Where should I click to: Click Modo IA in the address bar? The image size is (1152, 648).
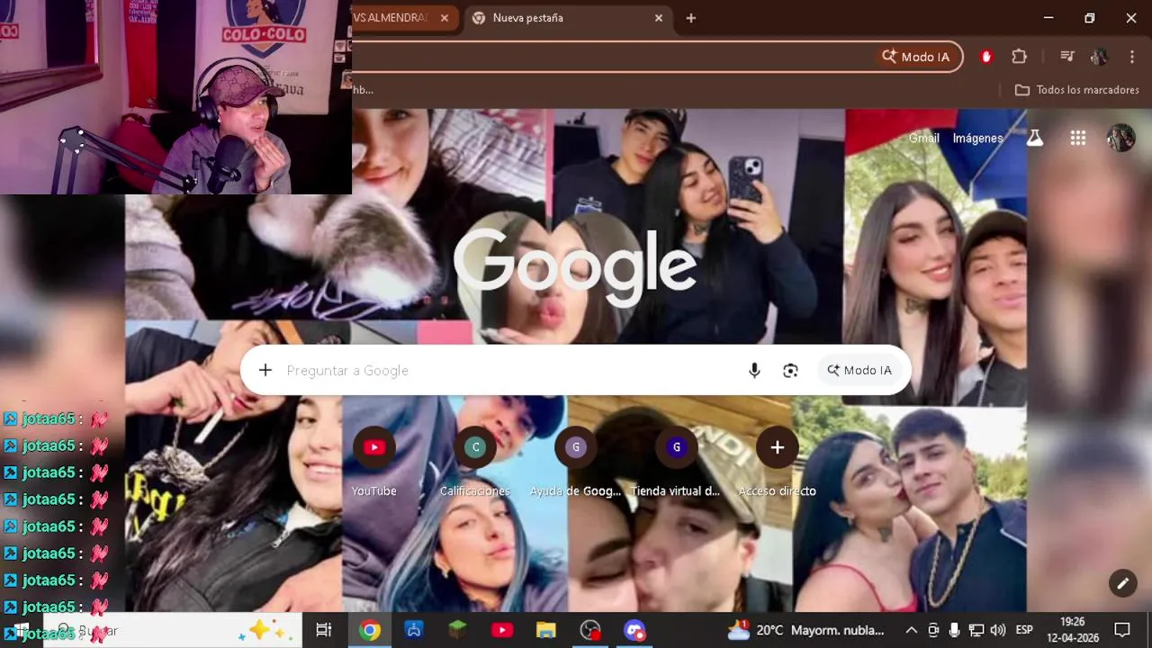(915, 57)
